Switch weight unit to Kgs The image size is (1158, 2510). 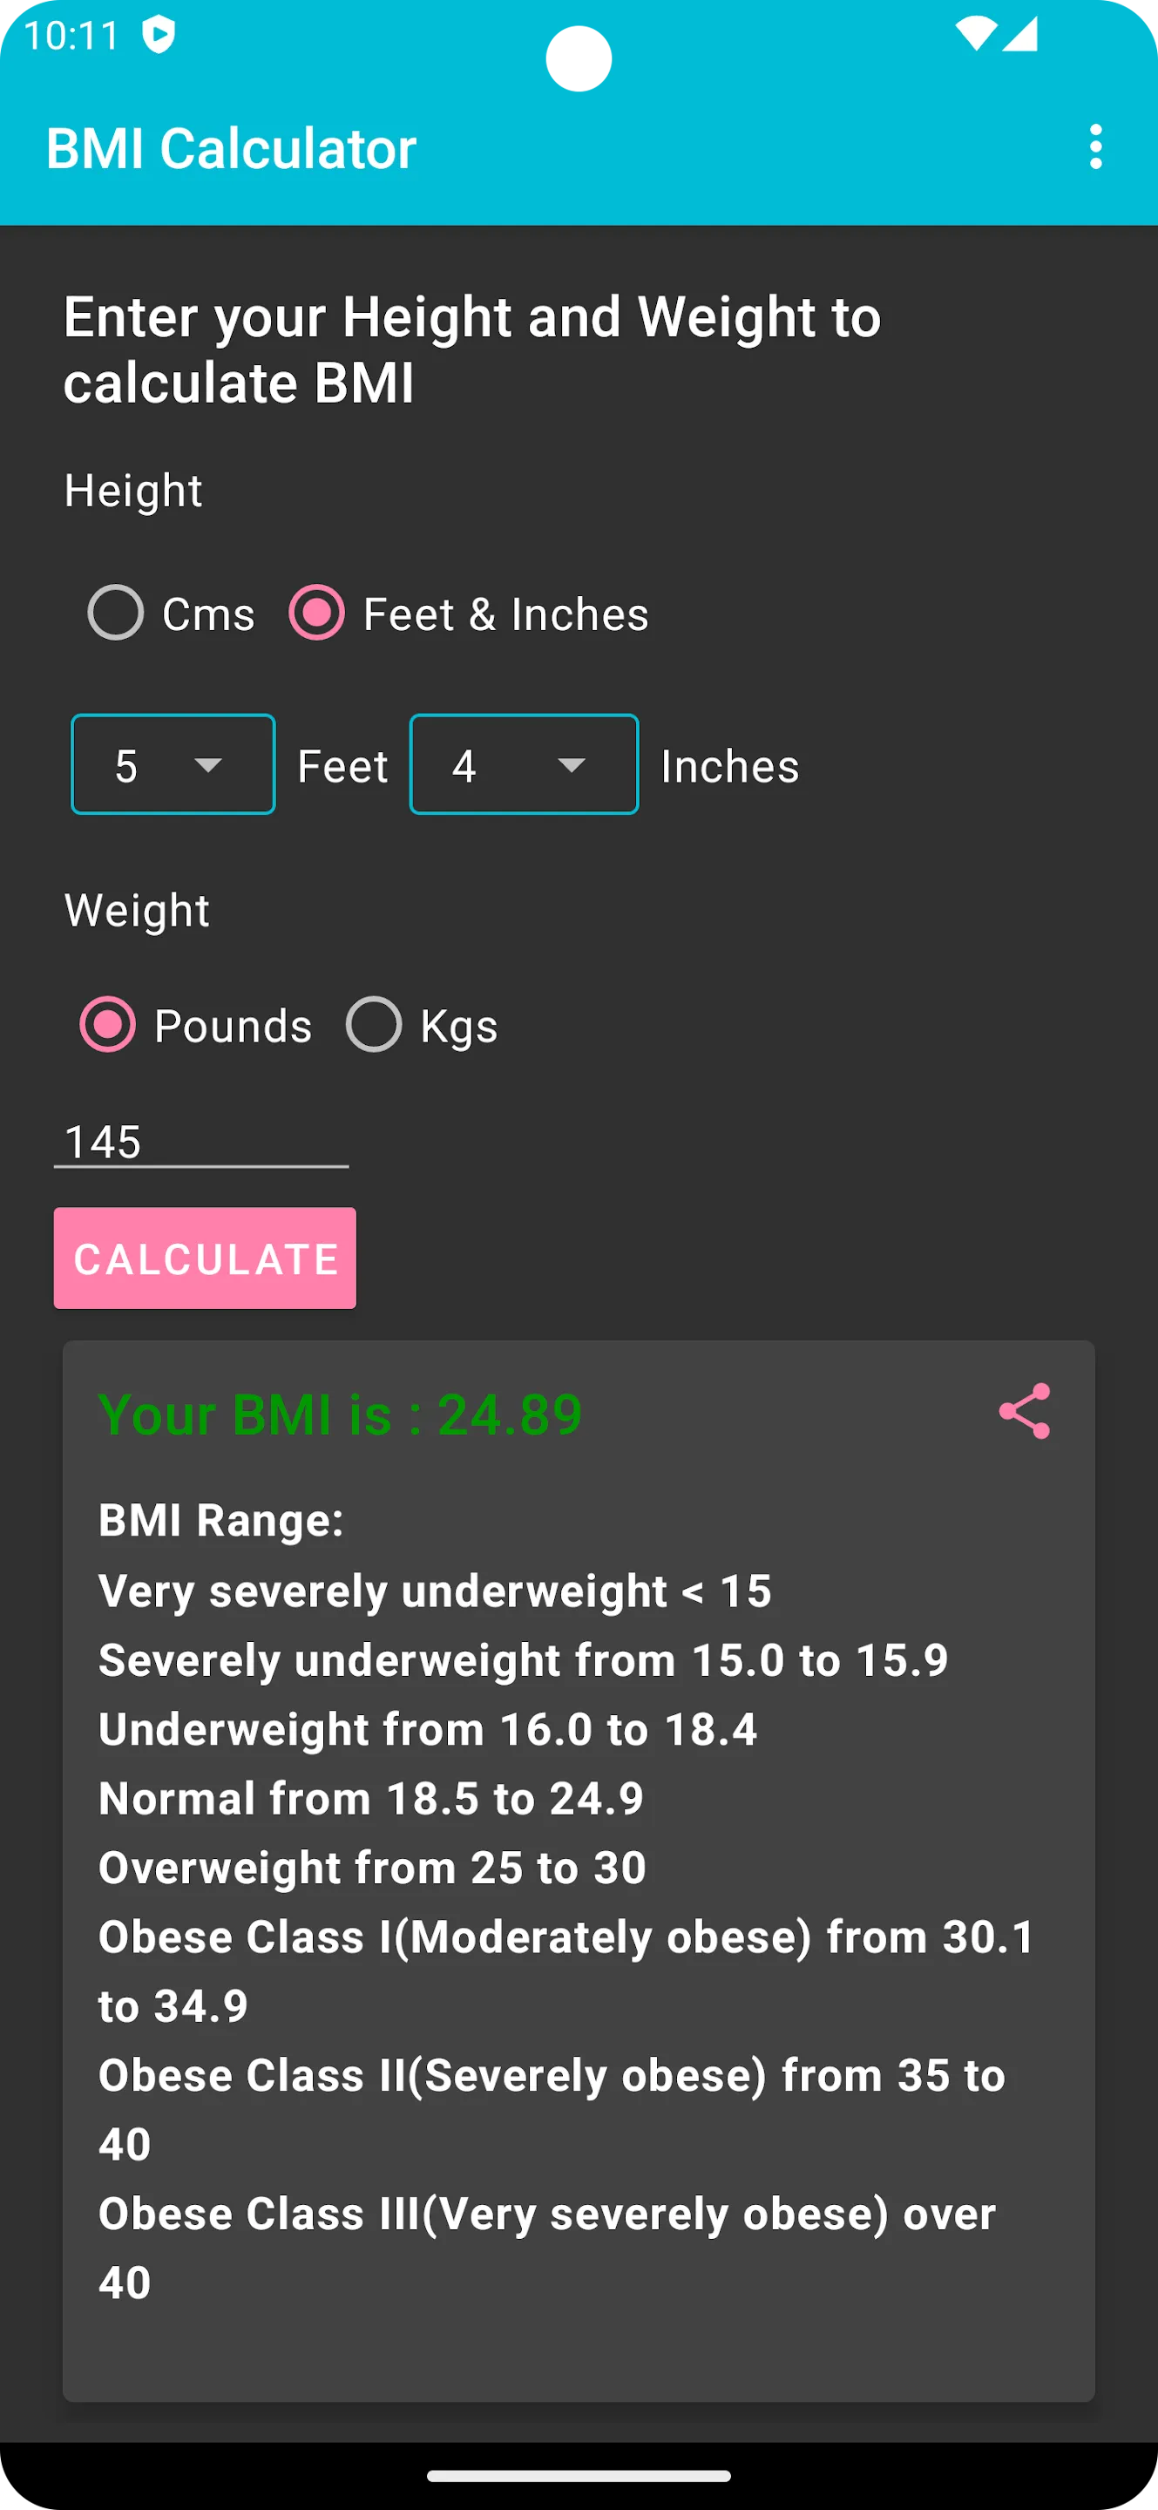[373, 1024]
